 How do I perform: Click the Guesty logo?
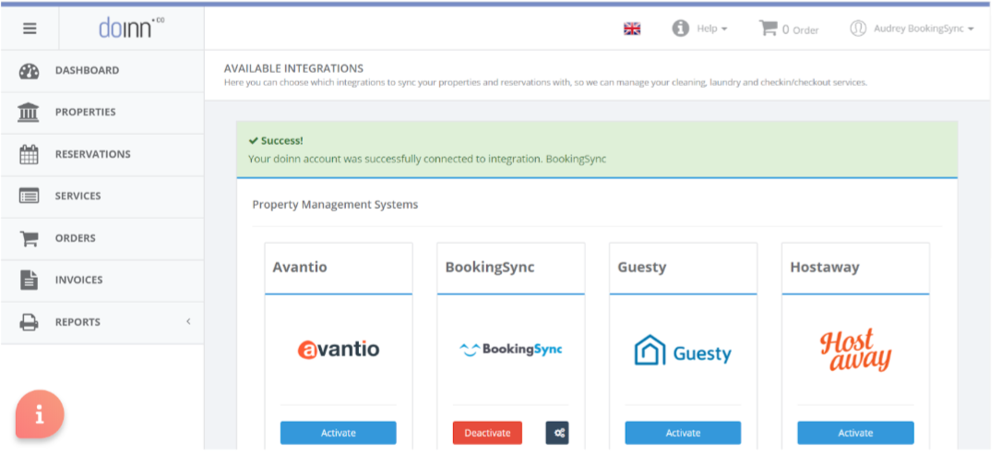click(x=683, y=351)
